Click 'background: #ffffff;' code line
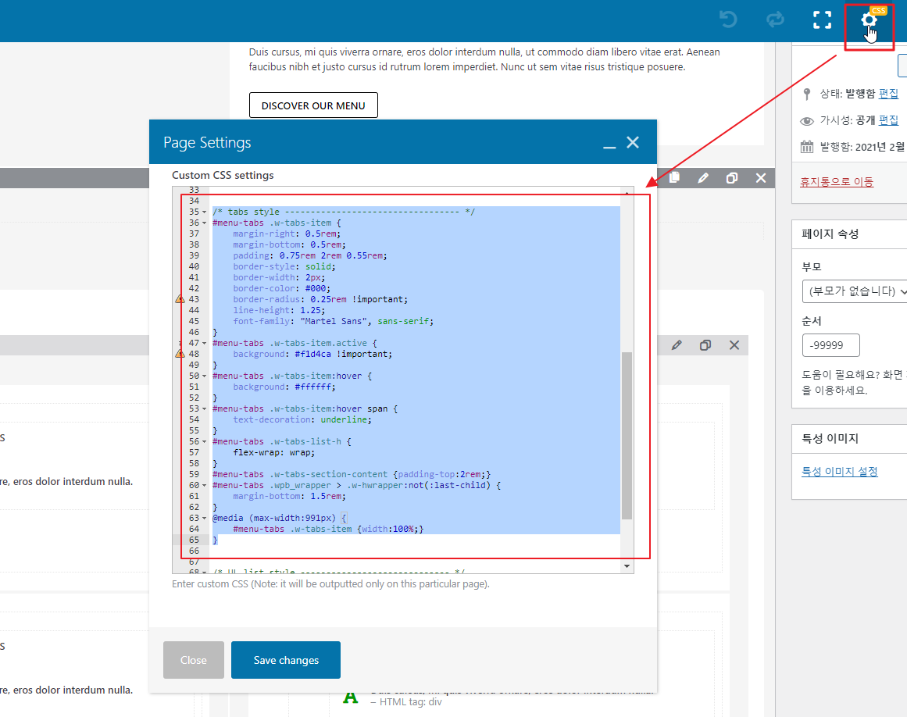Image resolution: width=907 pixels, height=717 pixels. tap(284, 387)
